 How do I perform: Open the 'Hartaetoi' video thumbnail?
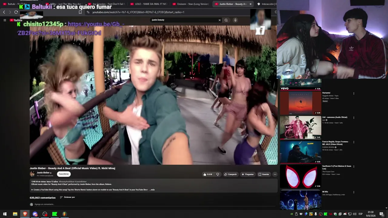[300, 103]
